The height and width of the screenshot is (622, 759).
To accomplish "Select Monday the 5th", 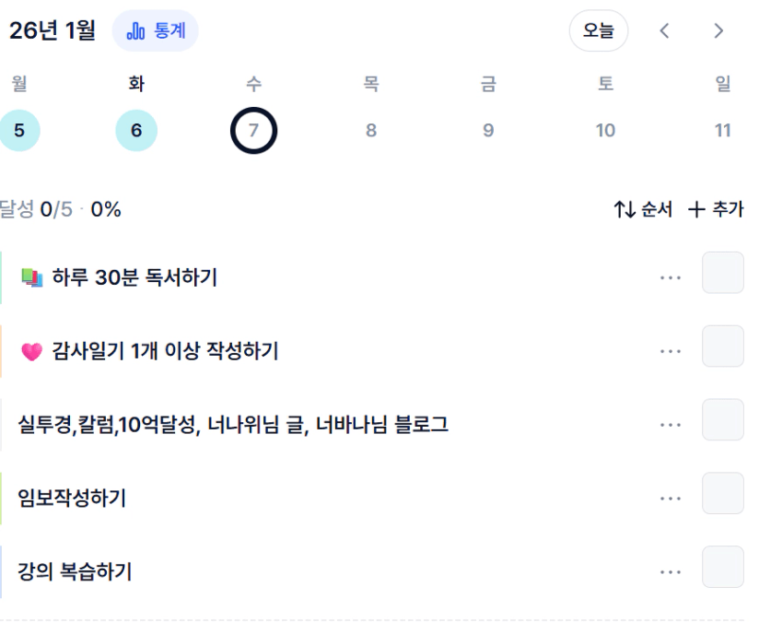I will tap(19, 131).
